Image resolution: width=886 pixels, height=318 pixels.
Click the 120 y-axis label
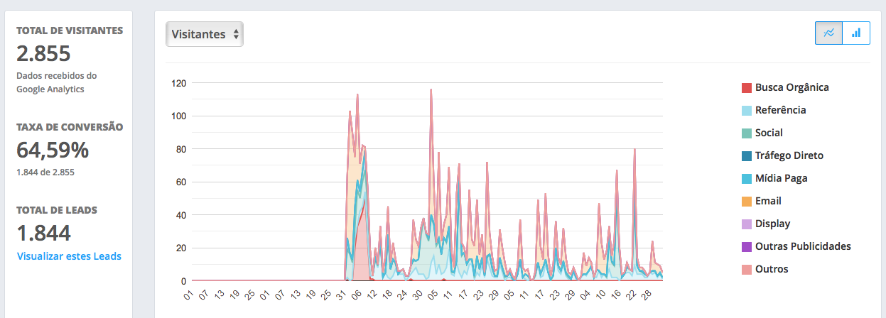point(179,83)
